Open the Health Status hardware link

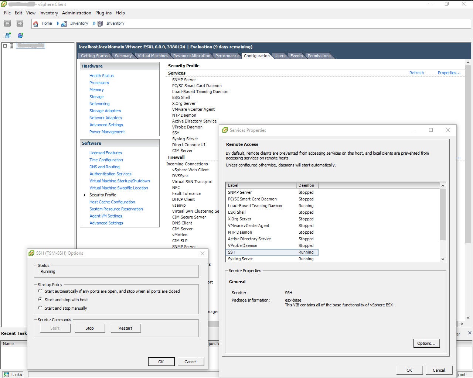pyautogui.click(x=101, y=76)
